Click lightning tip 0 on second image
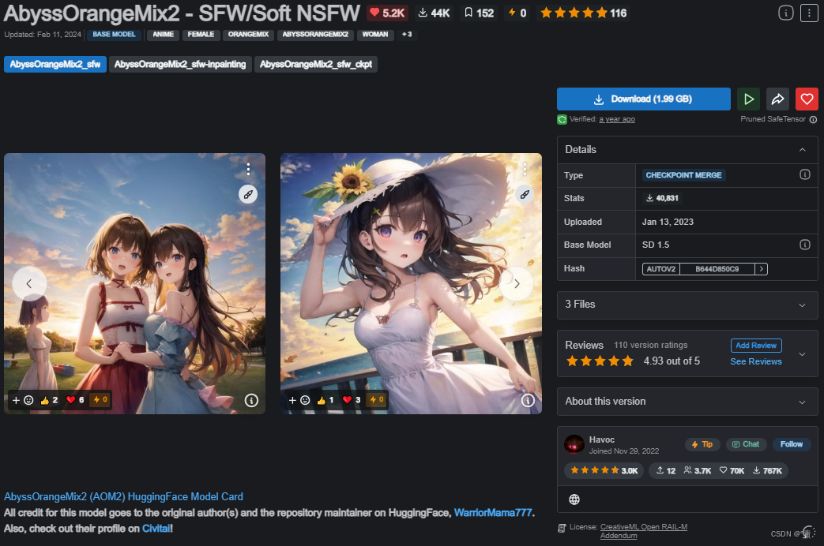 tap(377, 399)
